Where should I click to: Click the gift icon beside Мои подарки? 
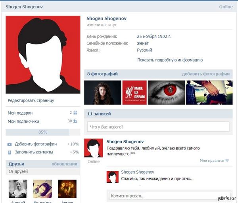[x=75, y=113]
